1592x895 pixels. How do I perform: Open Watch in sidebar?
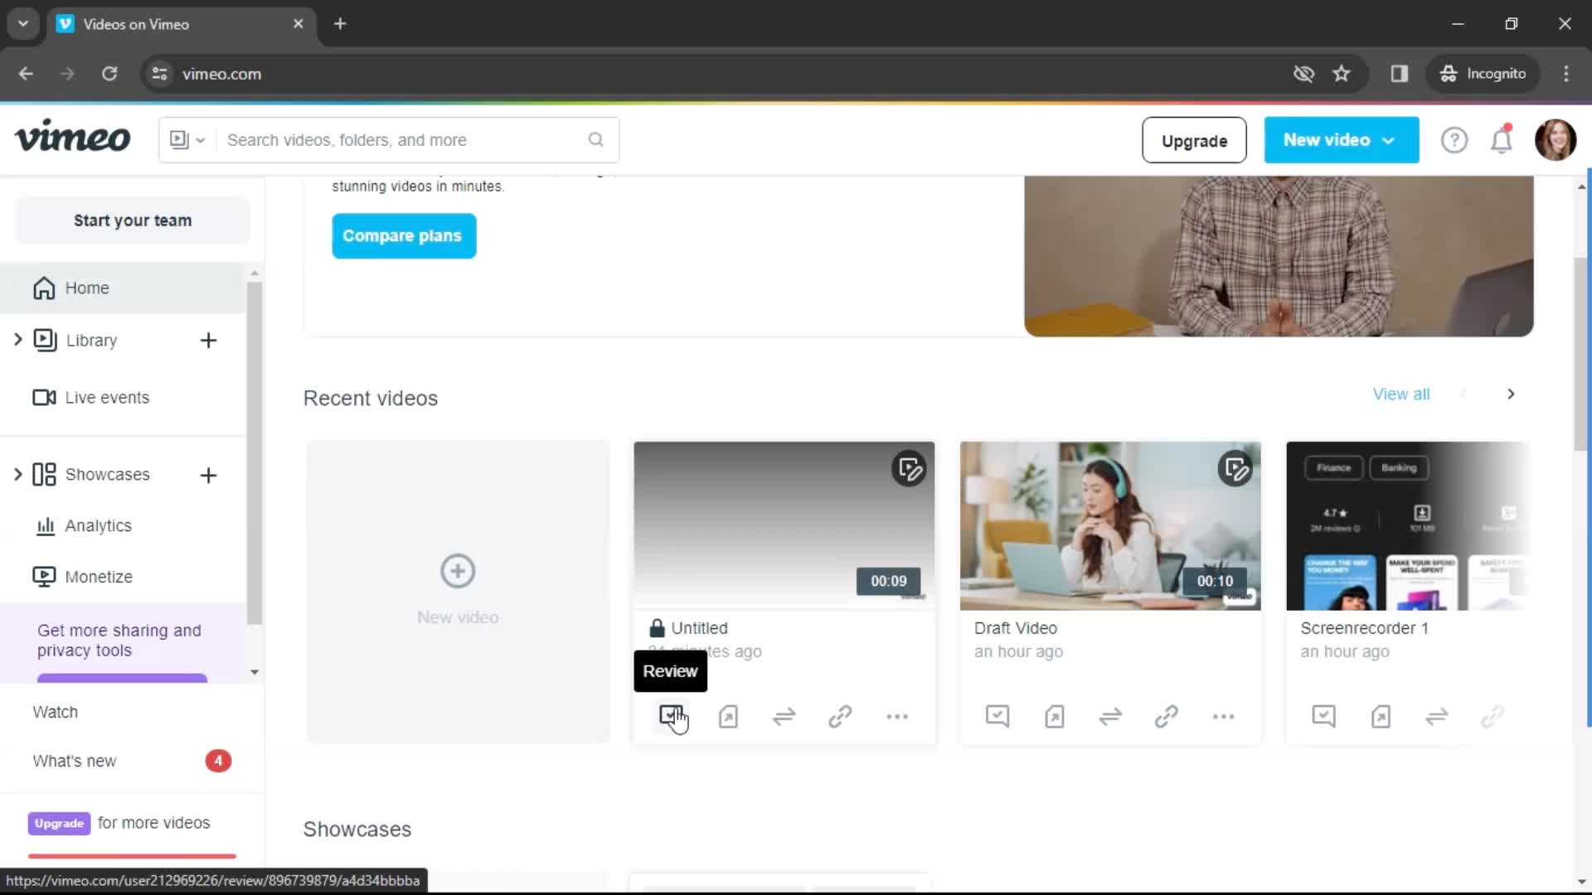coord(56,712)
